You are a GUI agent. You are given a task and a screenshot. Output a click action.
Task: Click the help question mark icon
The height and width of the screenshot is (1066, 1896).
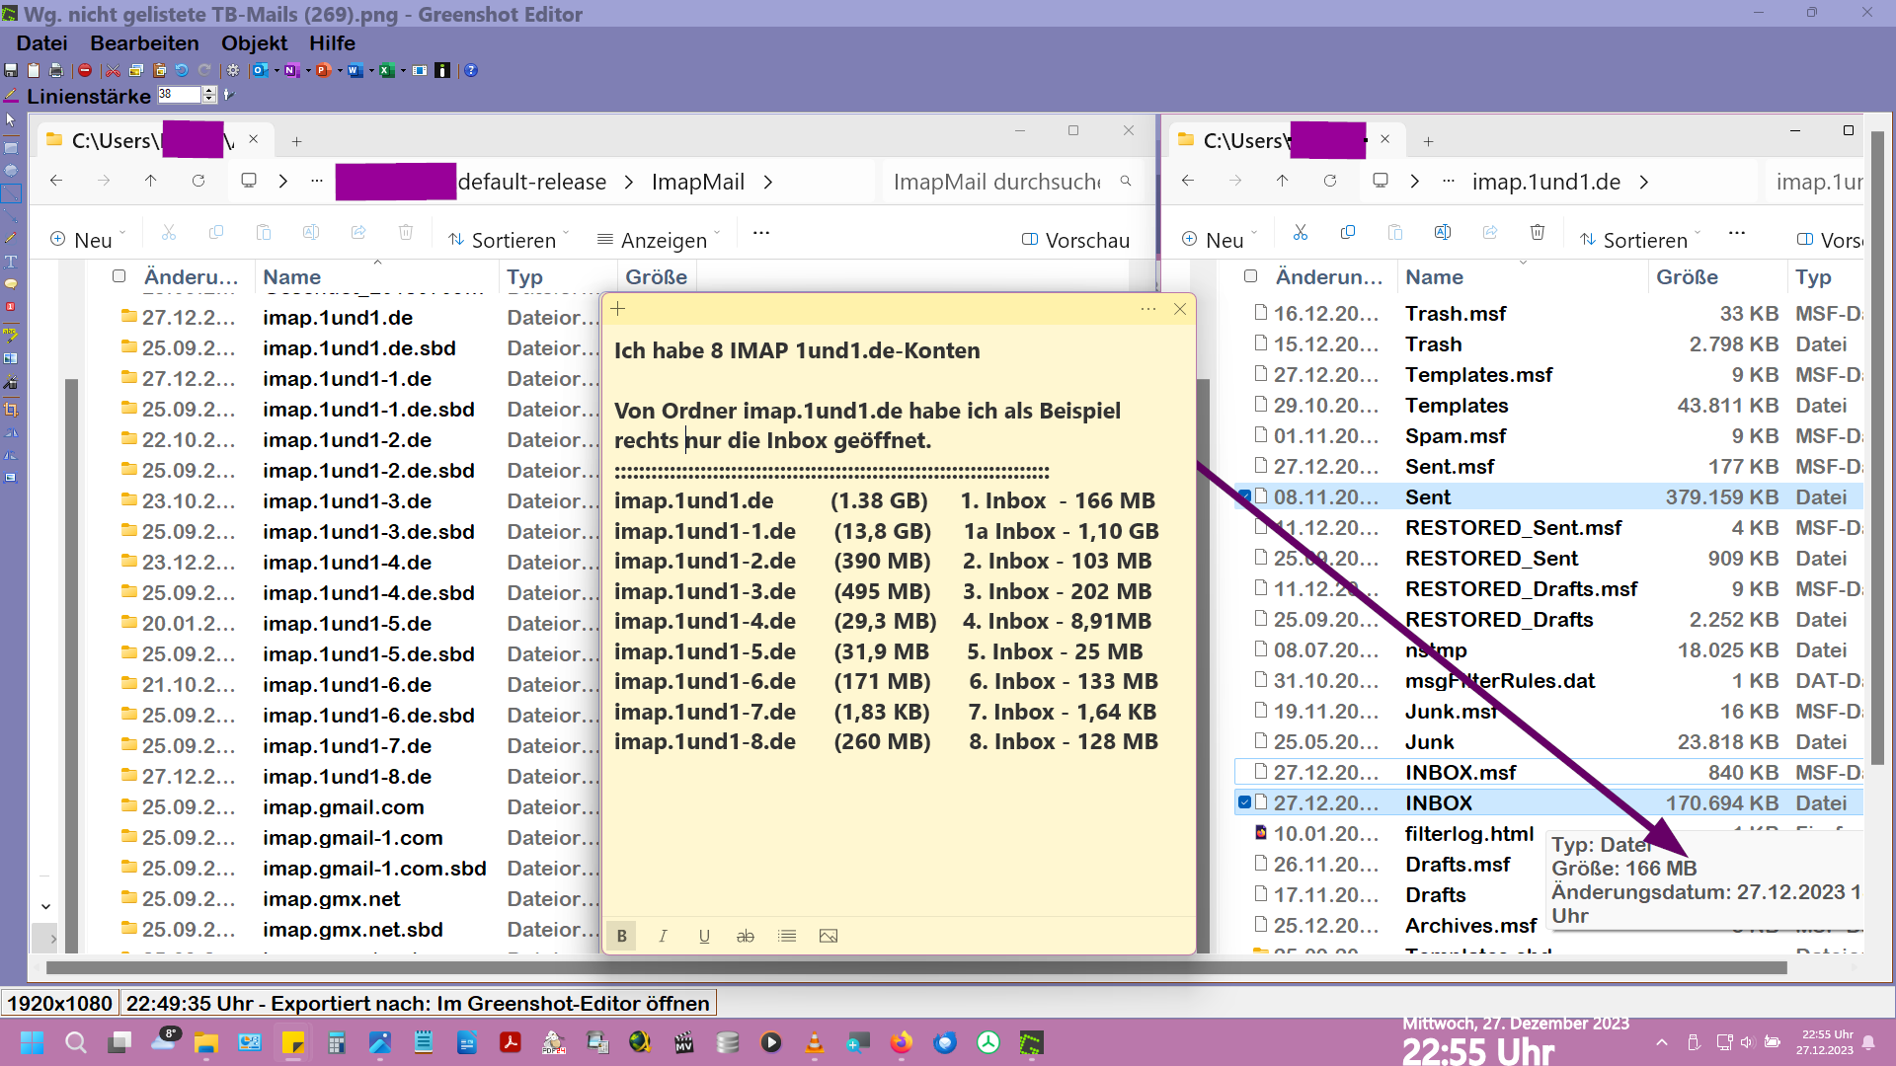(x=471, y=70)
